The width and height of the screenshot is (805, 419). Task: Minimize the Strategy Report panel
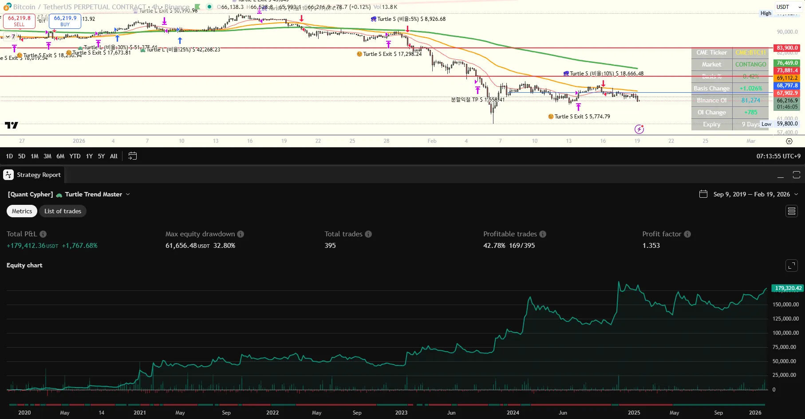[781, 175]
